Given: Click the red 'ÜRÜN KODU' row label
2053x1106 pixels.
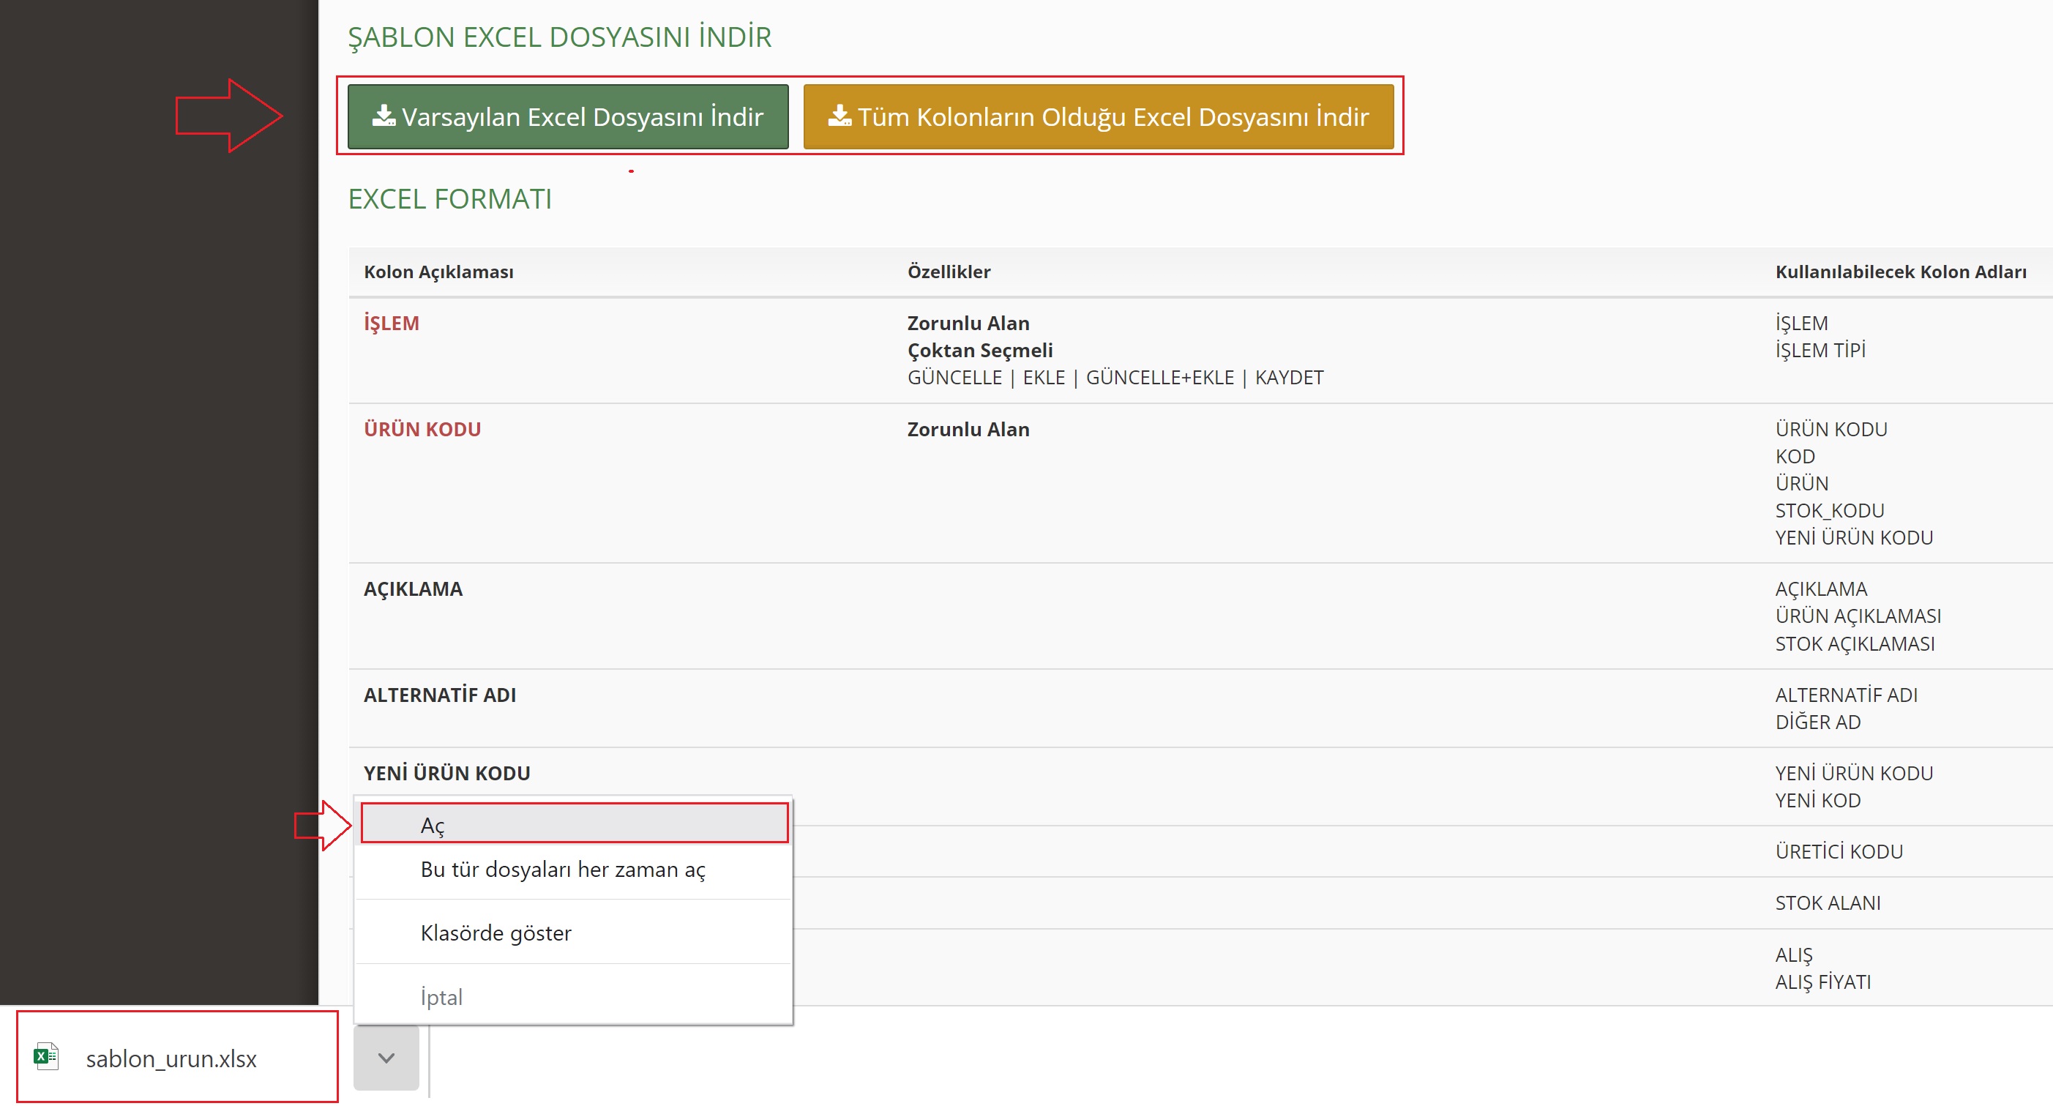Looking at the screenshot, I should [x=422, y=430].
